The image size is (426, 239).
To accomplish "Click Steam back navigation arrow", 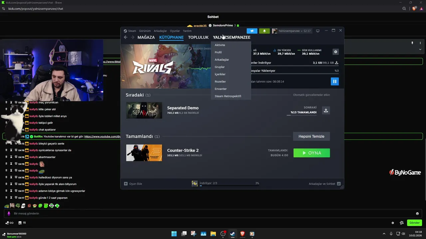I will coord(125,37).
